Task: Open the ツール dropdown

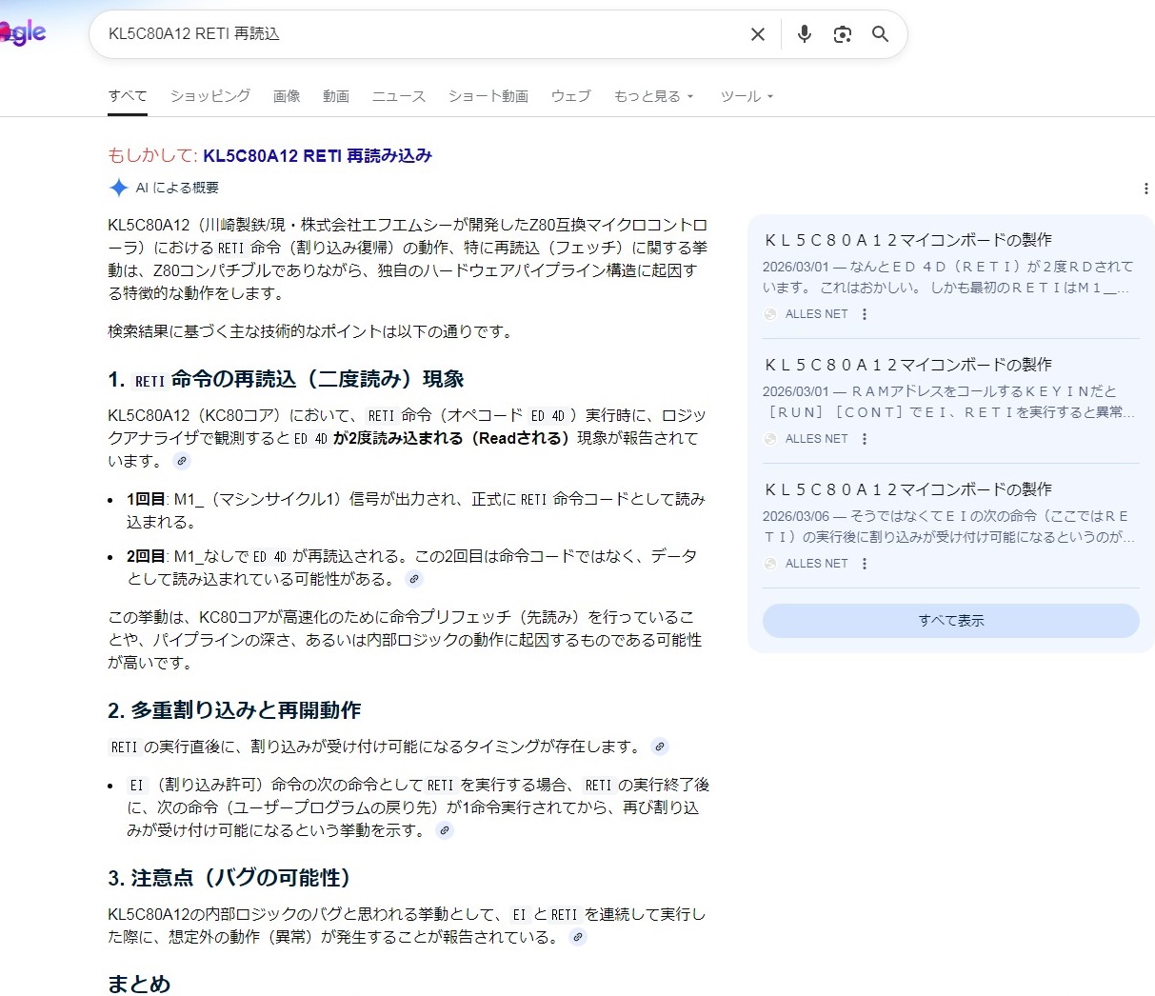Action: pyautogui.click(x=747, y=96)
